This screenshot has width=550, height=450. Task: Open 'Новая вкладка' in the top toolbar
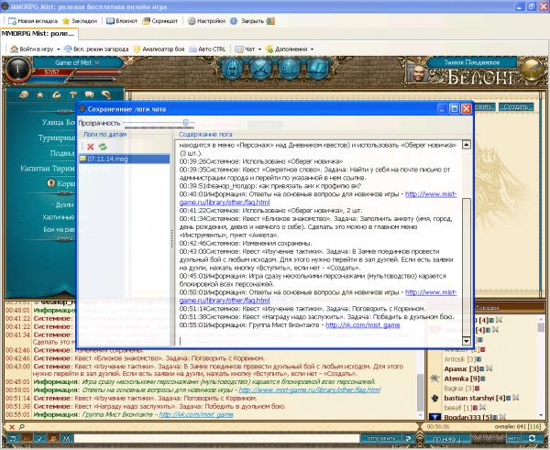[33, 21]
